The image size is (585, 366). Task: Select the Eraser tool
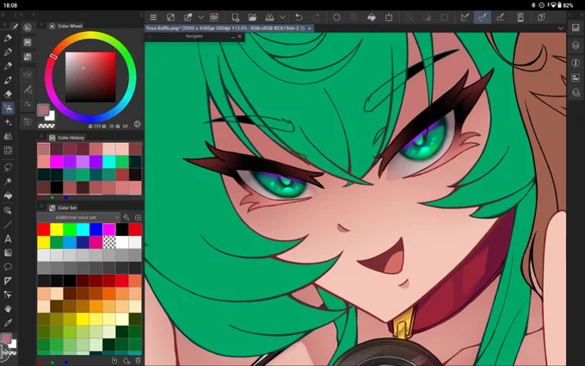tap(8, 94)
